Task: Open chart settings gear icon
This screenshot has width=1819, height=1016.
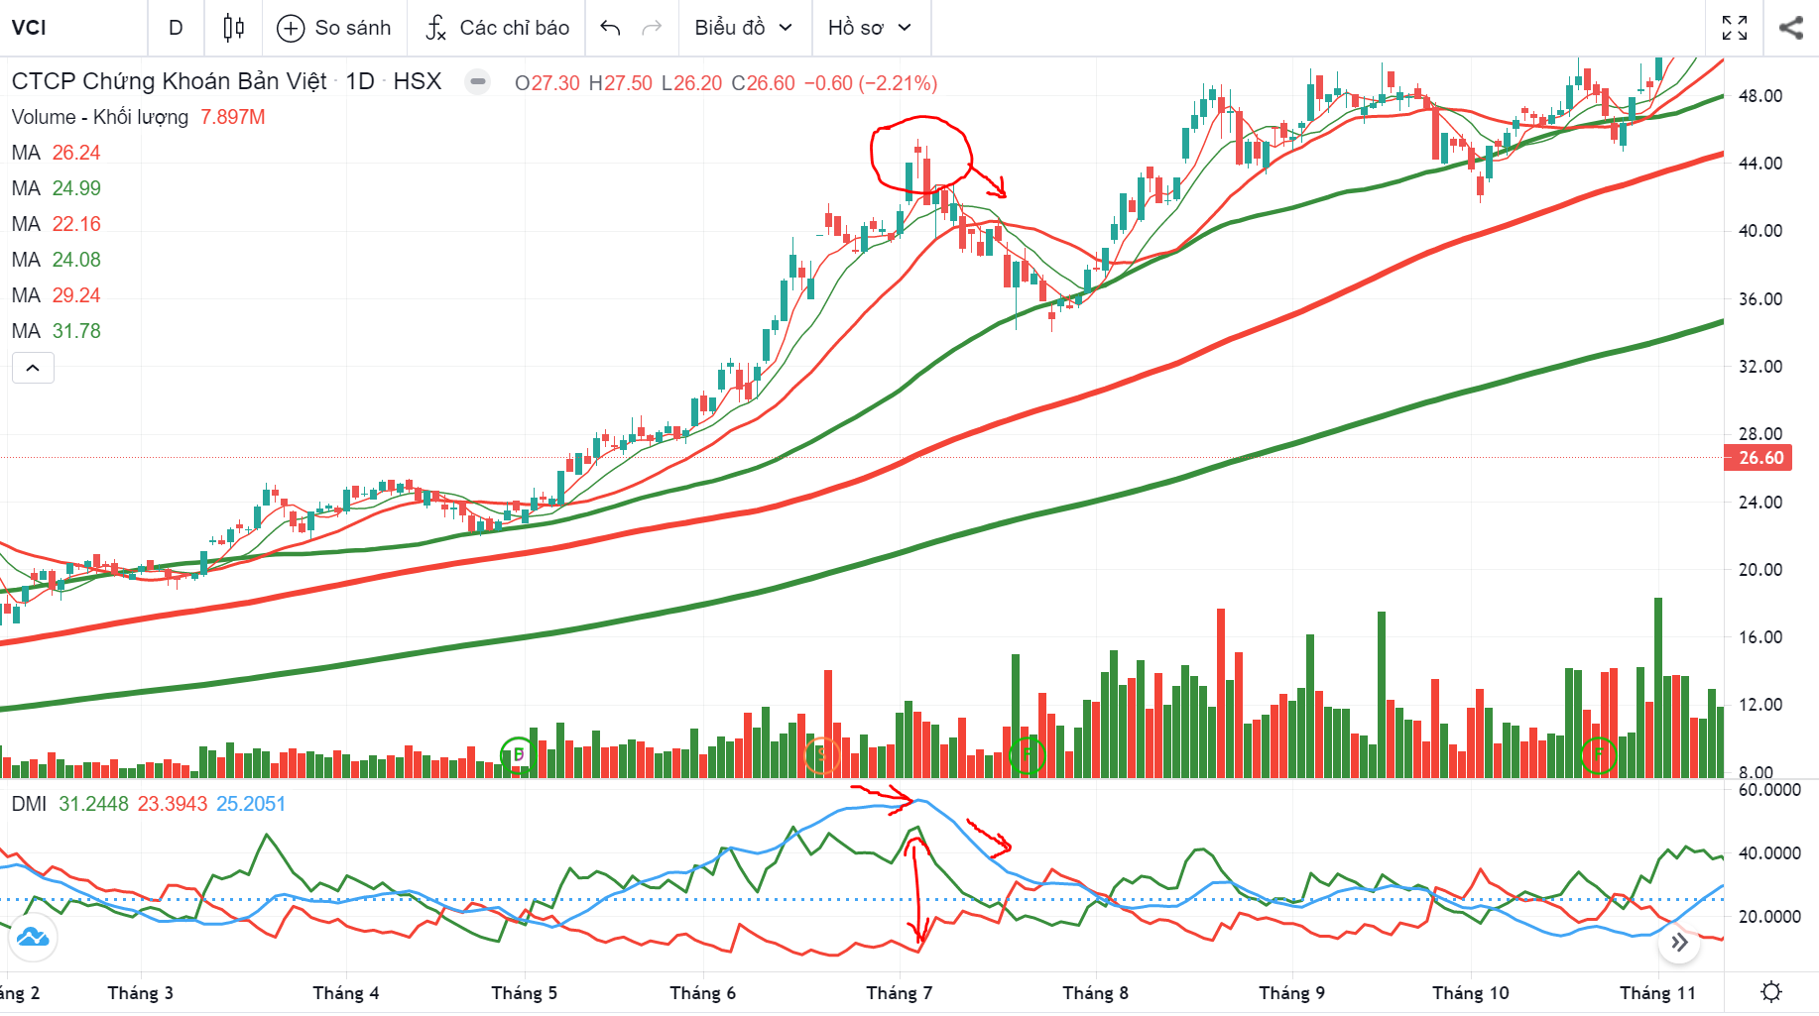Action: 1771,992
